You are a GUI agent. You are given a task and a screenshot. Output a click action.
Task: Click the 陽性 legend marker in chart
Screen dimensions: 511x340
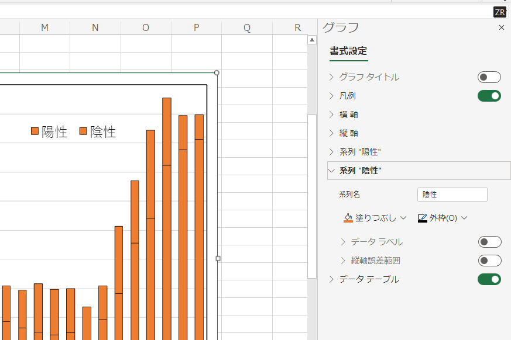[35, 131]
